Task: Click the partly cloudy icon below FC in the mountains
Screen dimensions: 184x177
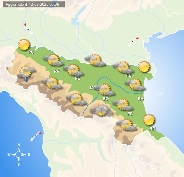Action: (126, 125)
